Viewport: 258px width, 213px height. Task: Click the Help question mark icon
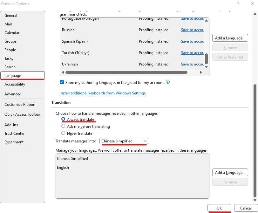tap(238, 3)
